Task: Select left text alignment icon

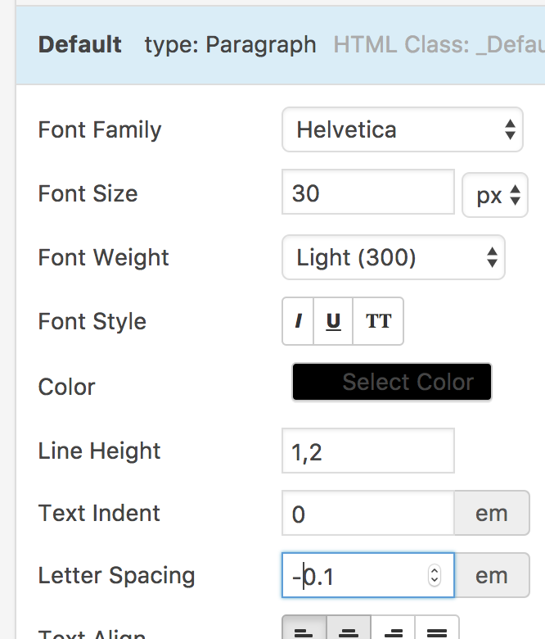Action: 304,630
